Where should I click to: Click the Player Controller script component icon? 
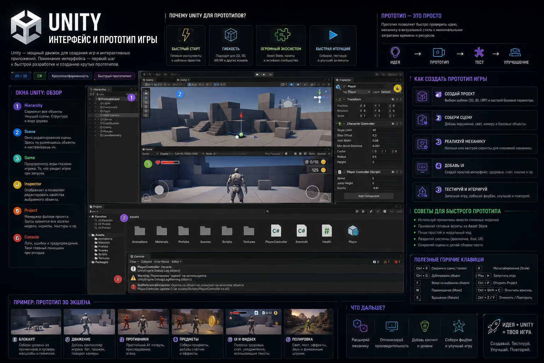point(340,172)
